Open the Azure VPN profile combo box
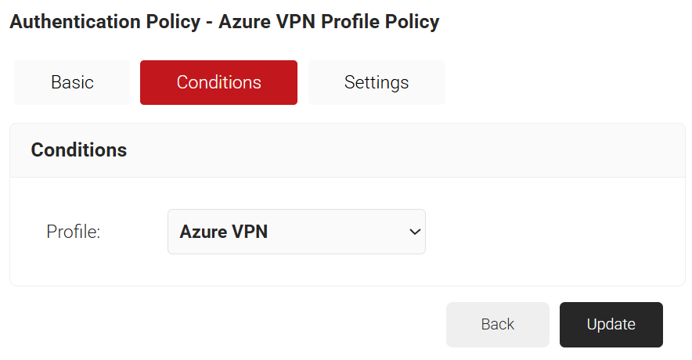Viewport: 692px width, 360px height. pos(296,232)
